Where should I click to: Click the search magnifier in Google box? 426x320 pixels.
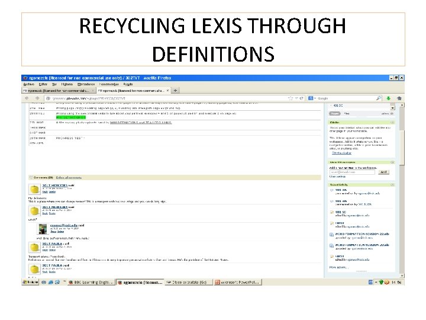point(379,98)
